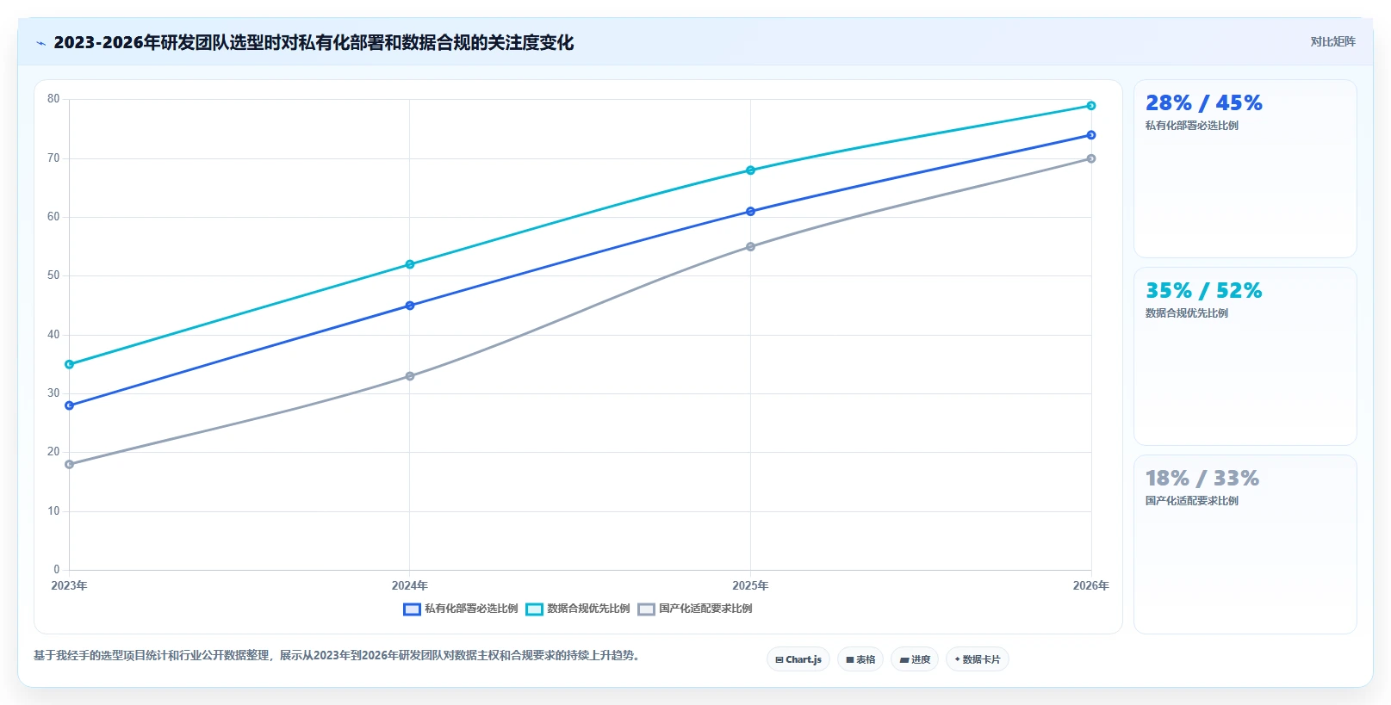Click the 数据合规优先比例 card caption
The height and width of the screenshot is (705, 1391).
click(1187, 313)
